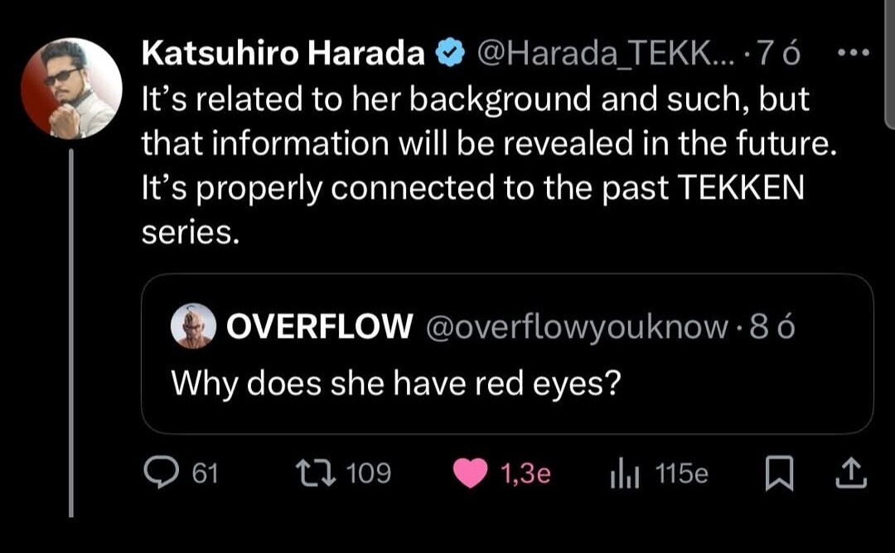Click the 115e view count
895x553 pixels.
[x=681, y=474]
